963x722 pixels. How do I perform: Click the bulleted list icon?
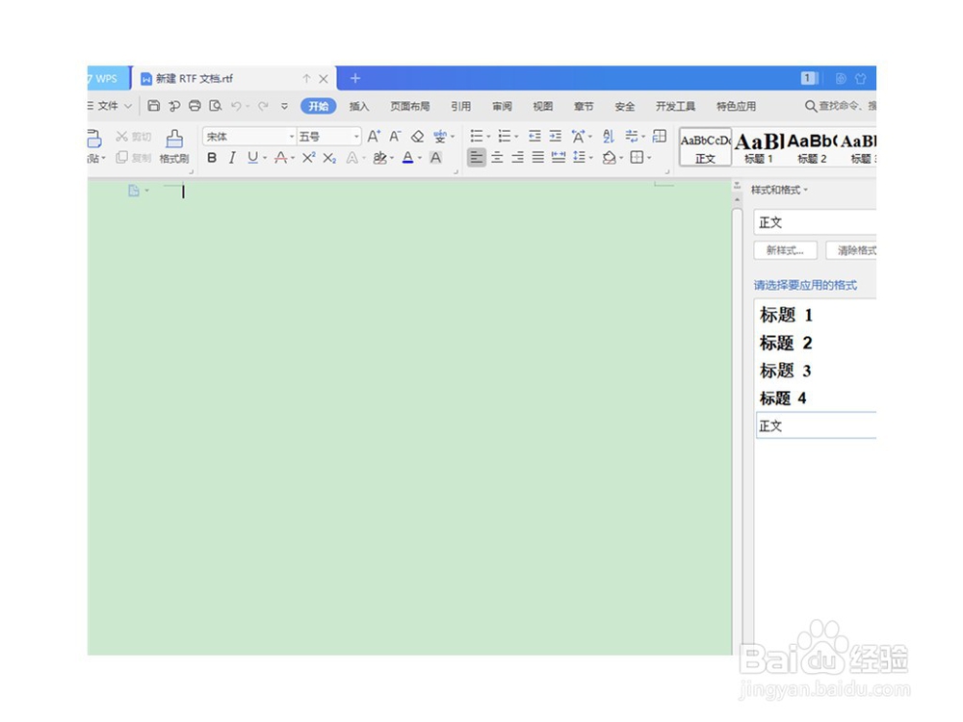(x=477, y=137)
